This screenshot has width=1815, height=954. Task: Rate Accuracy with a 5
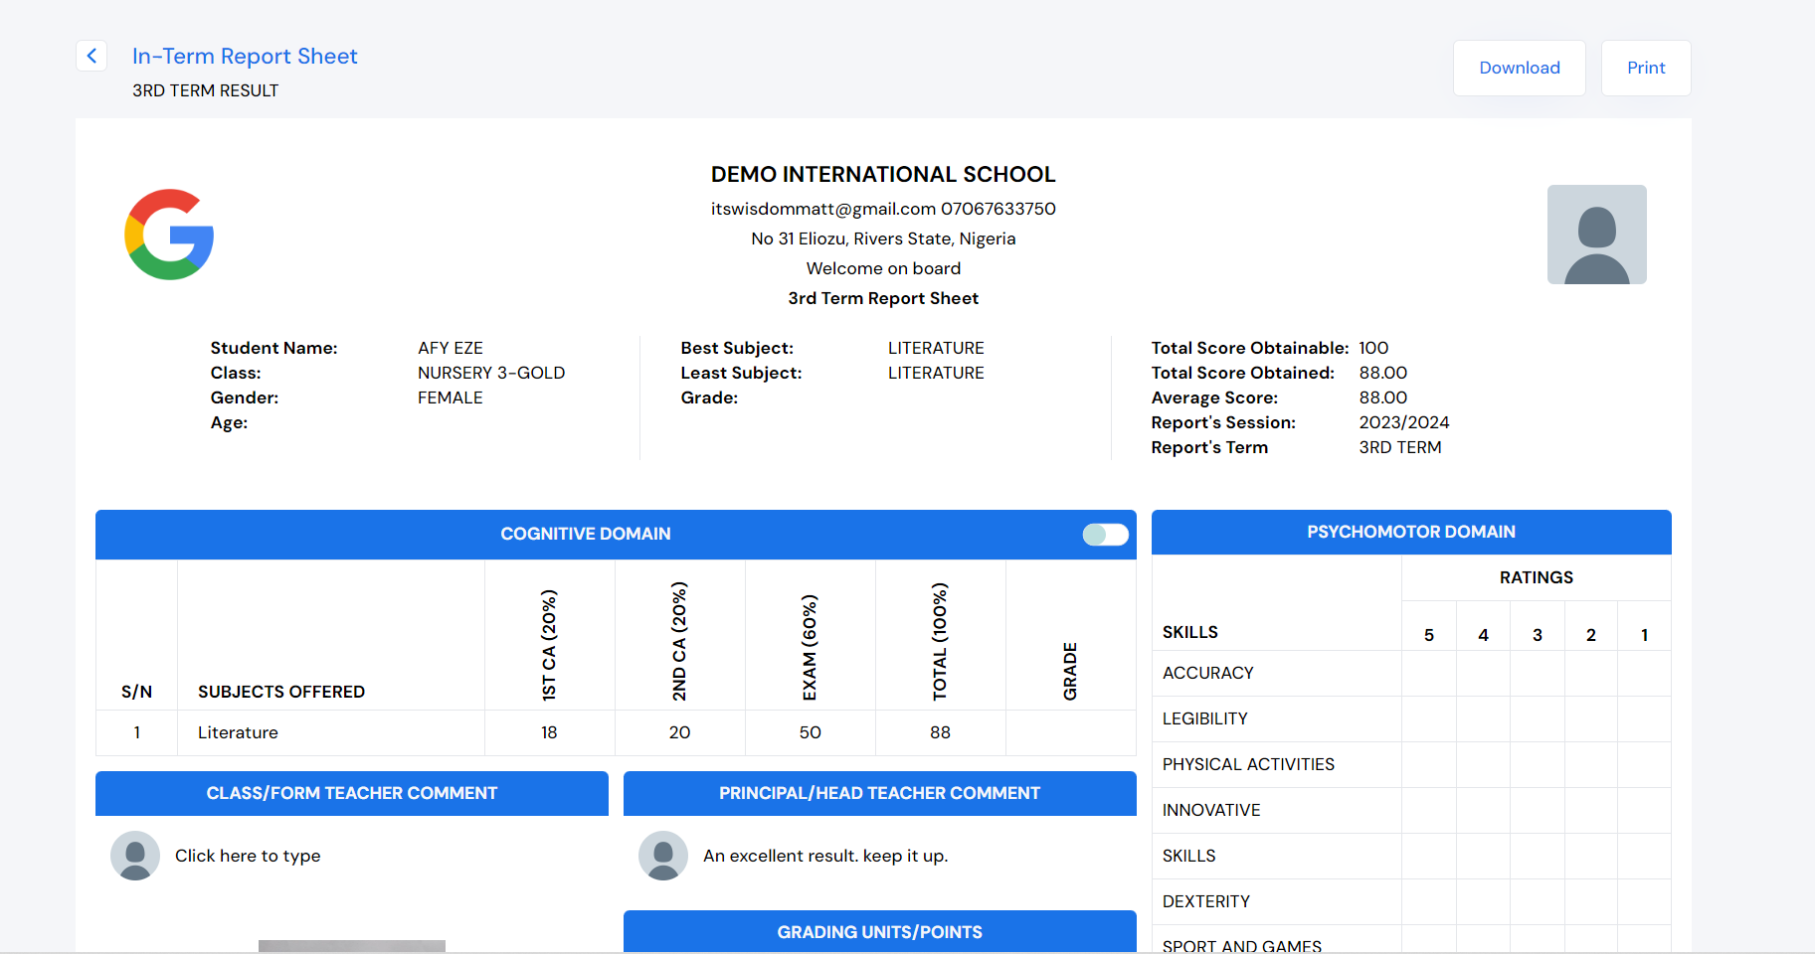pos(1429,673)
